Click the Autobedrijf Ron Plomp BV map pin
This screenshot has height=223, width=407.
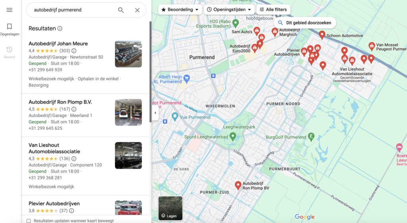point(238,185)
